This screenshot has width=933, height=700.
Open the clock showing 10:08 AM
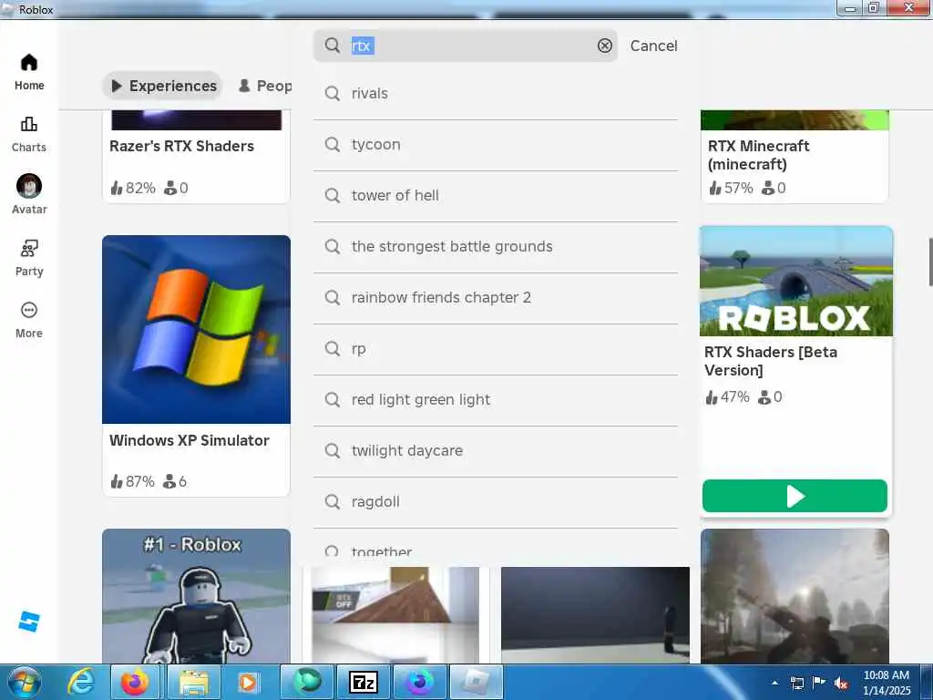click(x=887, y=683)
